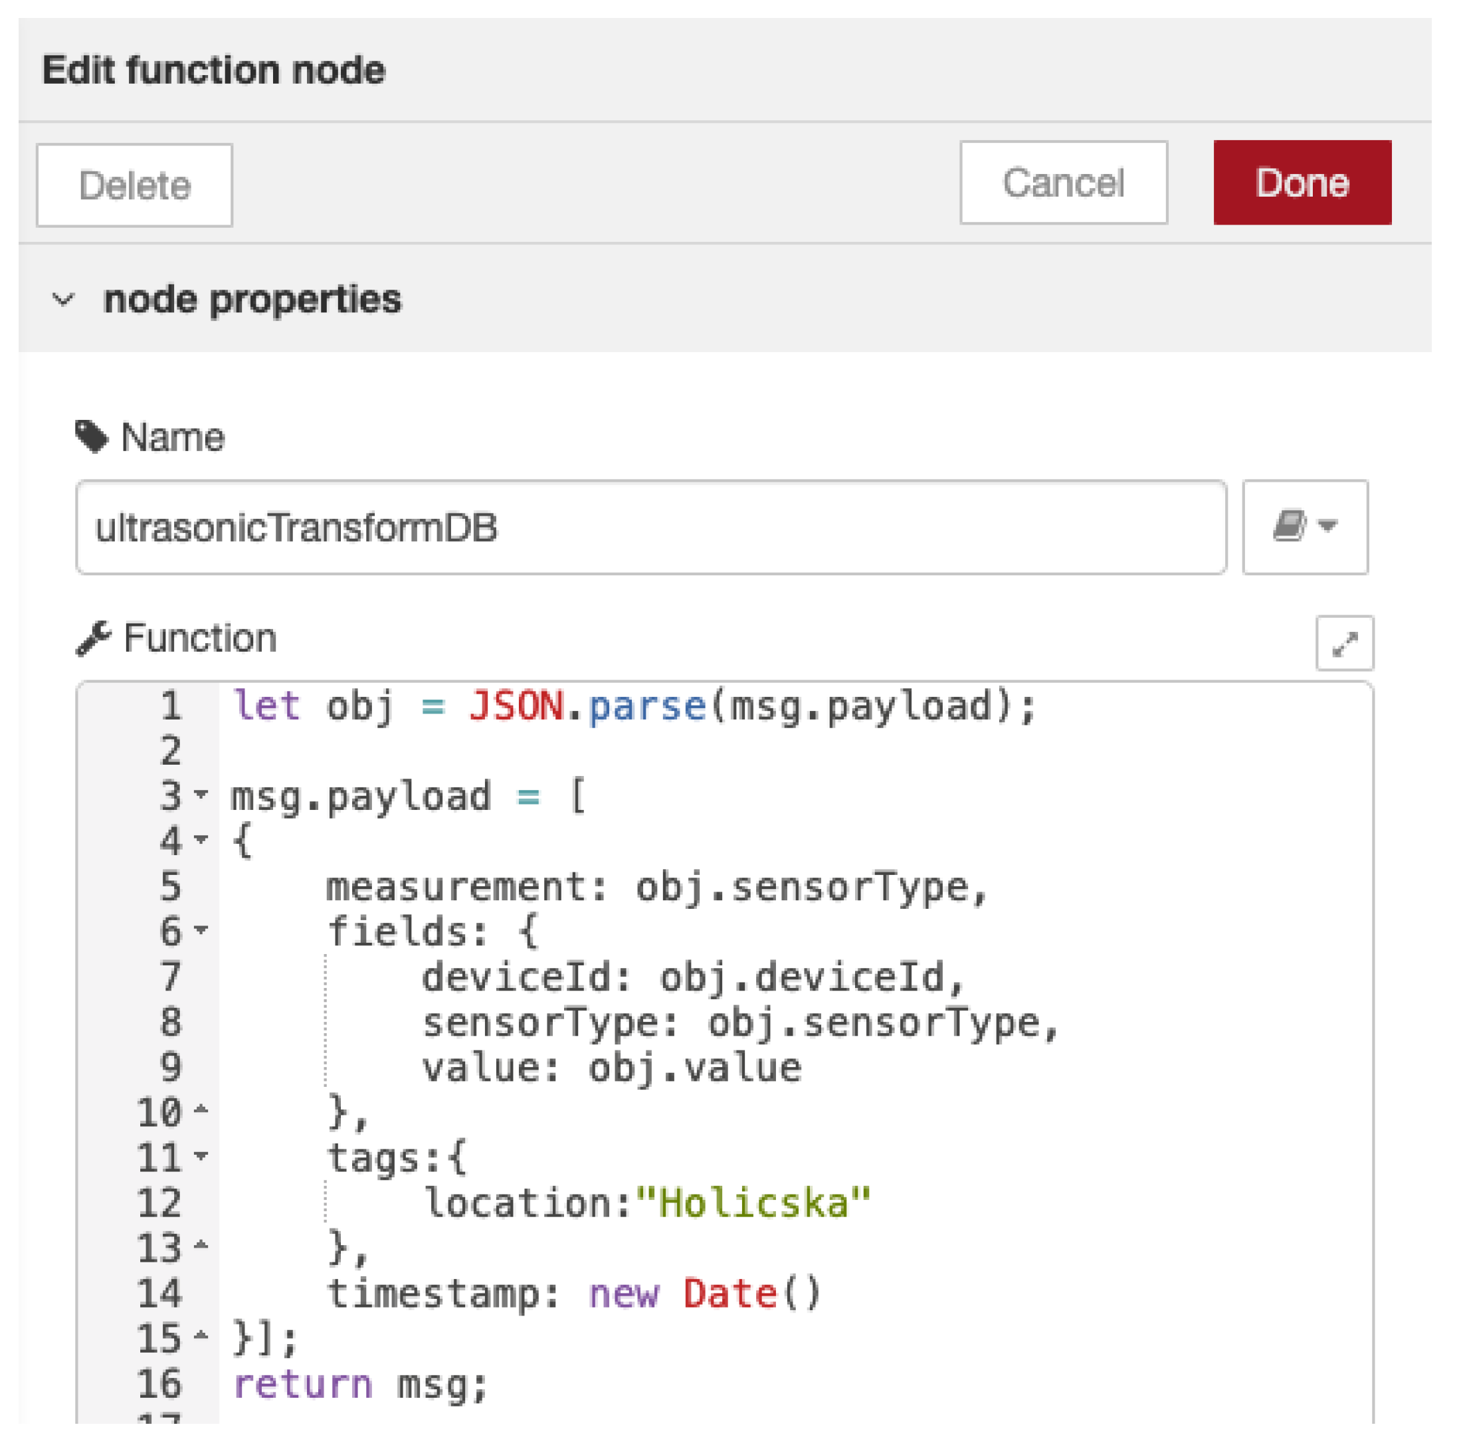Click fold end marker at line 15
The image size is (1457, 1455).
pos(201,1336)
